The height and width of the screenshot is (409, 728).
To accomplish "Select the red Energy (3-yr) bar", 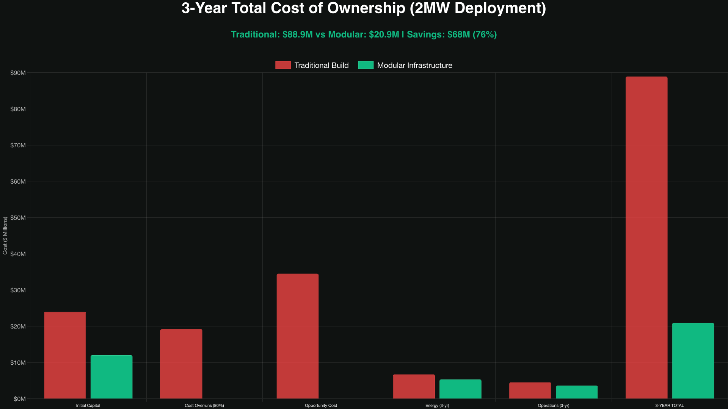I will click(414, 387).
